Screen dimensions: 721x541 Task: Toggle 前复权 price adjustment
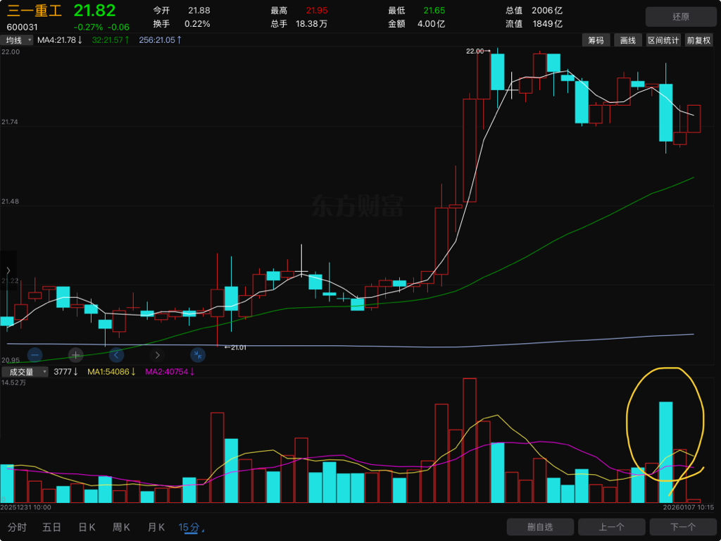tap(698, 40)
